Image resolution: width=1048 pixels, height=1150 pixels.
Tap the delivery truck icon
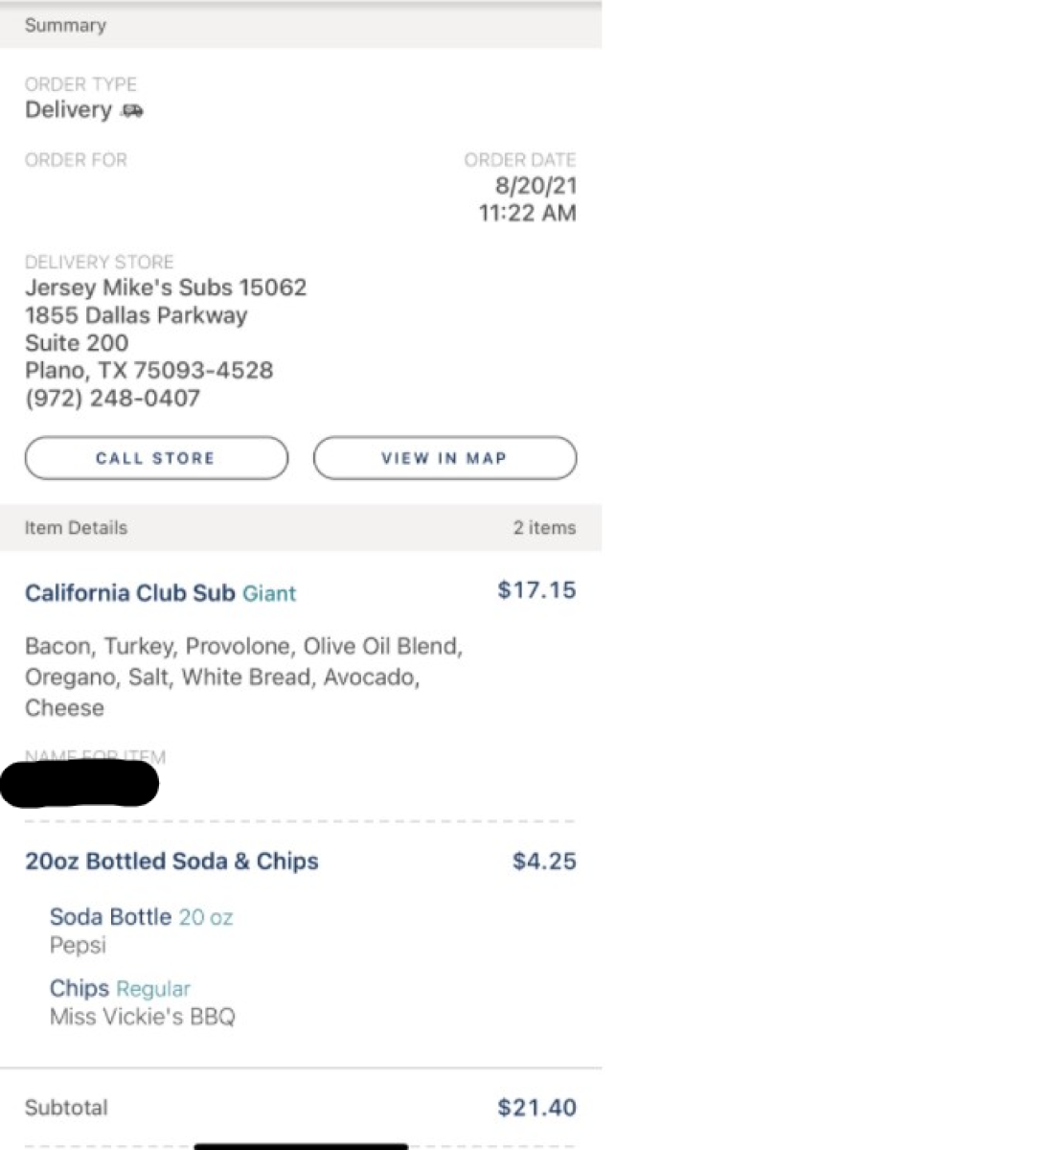tap(132, 111)
